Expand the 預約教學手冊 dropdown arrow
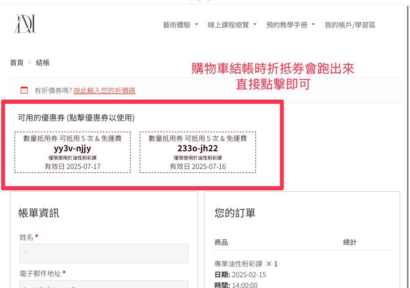This screenshot has height=288, width=410. [313, 25]
